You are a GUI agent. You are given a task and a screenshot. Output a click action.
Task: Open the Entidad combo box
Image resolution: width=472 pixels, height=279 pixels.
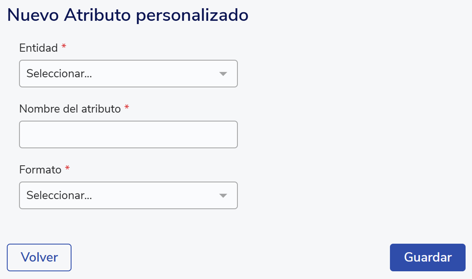tap(128, 74)
